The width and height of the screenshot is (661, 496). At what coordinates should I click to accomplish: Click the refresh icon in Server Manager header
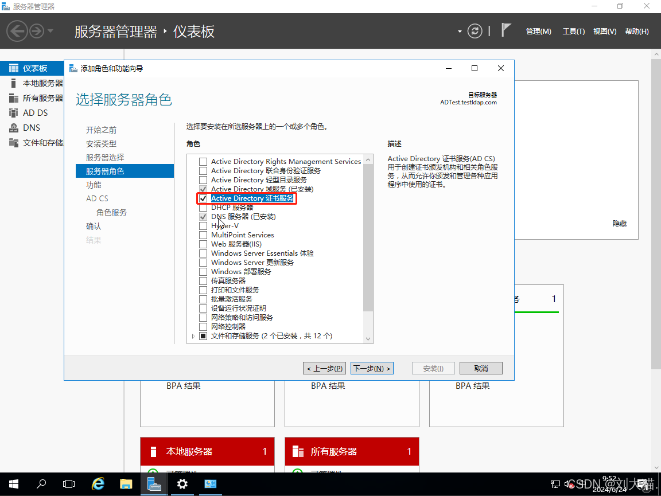coord(475,31)
